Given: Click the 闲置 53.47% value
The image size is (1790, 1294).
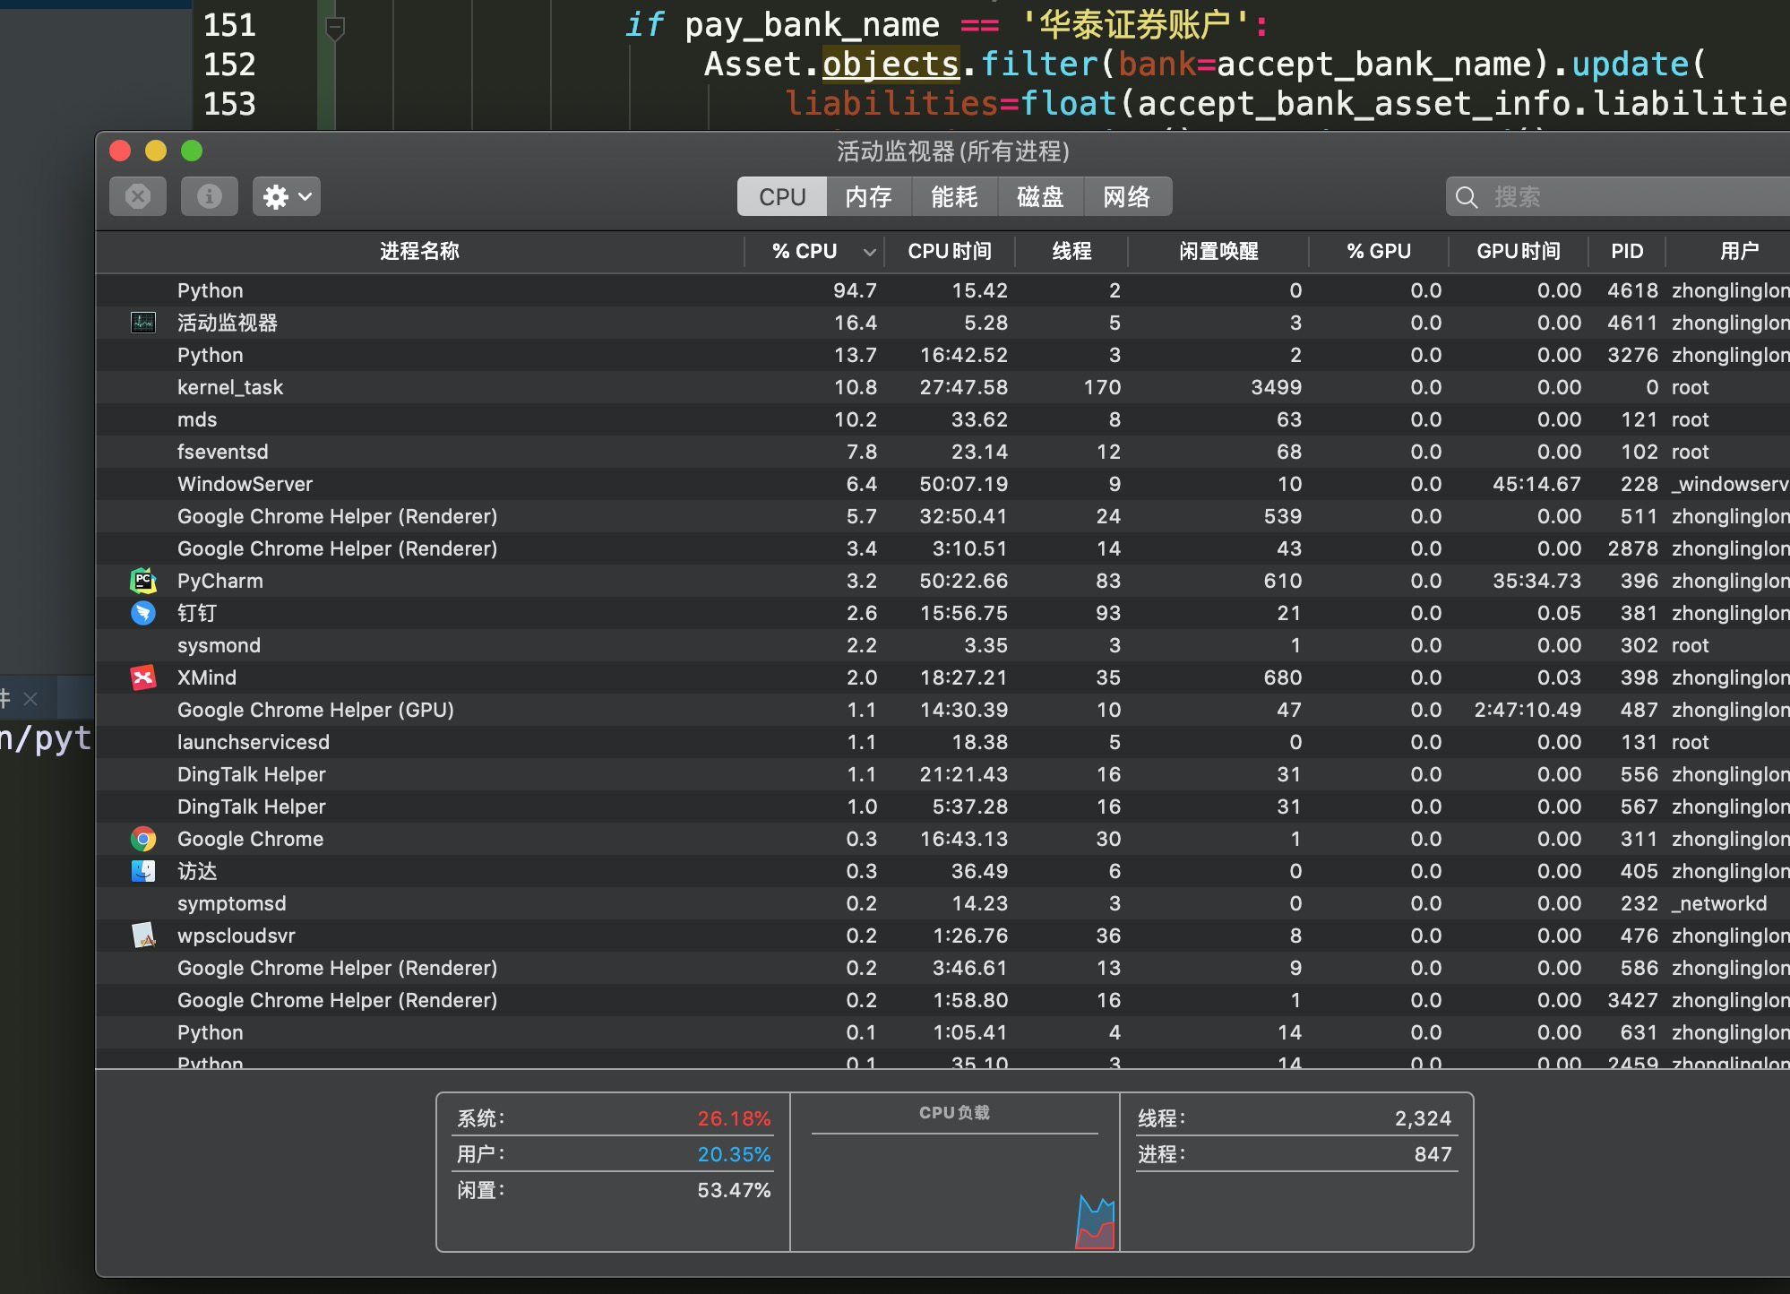Looking at the screenshot, I should tap(734, 1190).
